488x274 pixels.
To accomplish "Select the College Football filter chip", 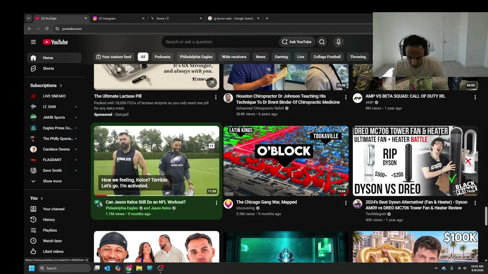I will tap(327, 57).
